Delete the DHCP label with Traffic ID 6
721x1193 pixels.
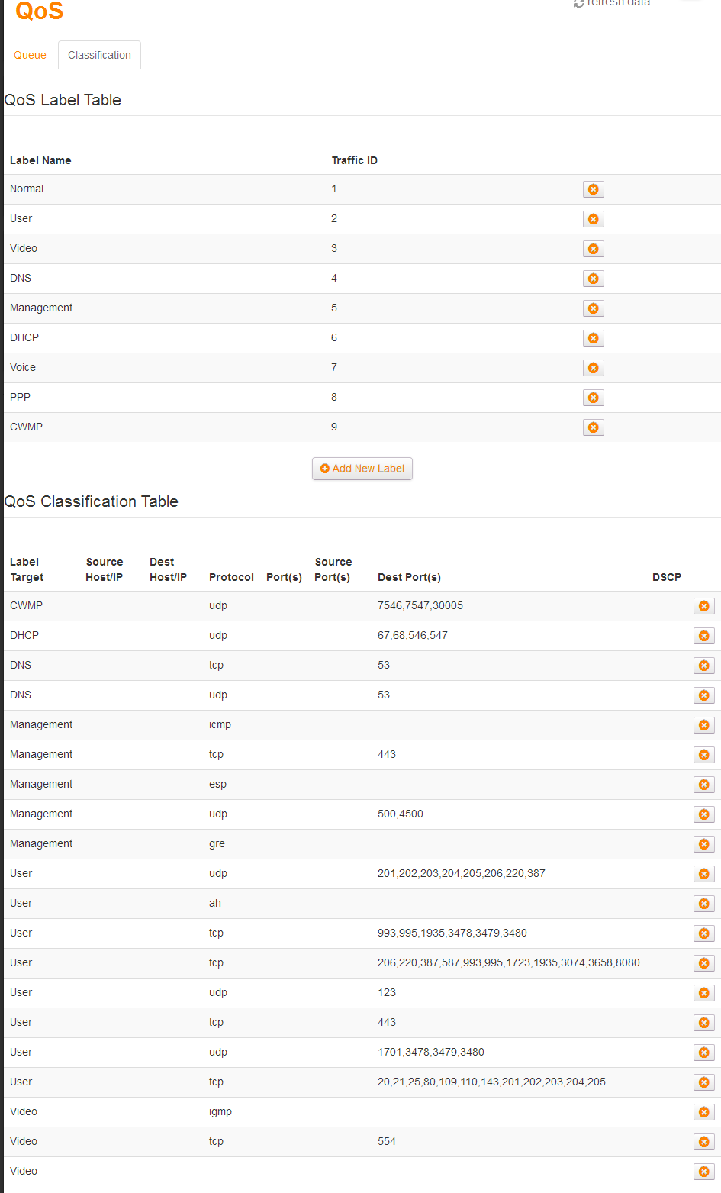(593, 338)
